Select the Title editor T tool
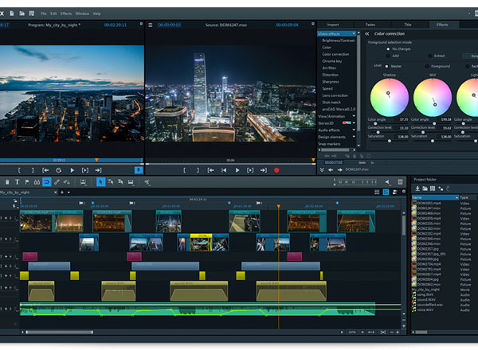This screenshot has width=478, height=350. 17,182
